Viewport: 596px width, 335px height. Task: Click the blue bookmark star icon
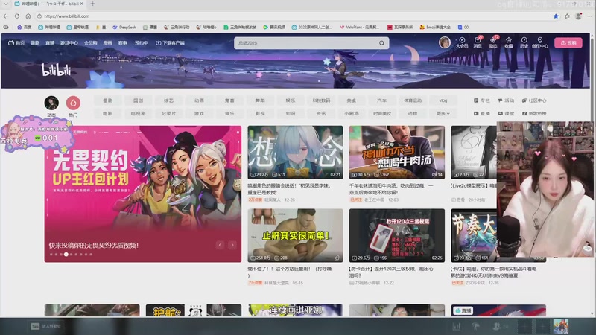[556, 16]
